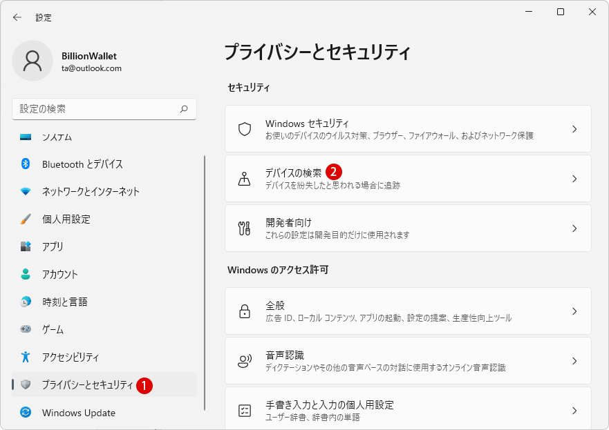Click the sidebar vertical scrollbar
The image size is (609, 430).
pyautogui.click(x=205, y=283)
